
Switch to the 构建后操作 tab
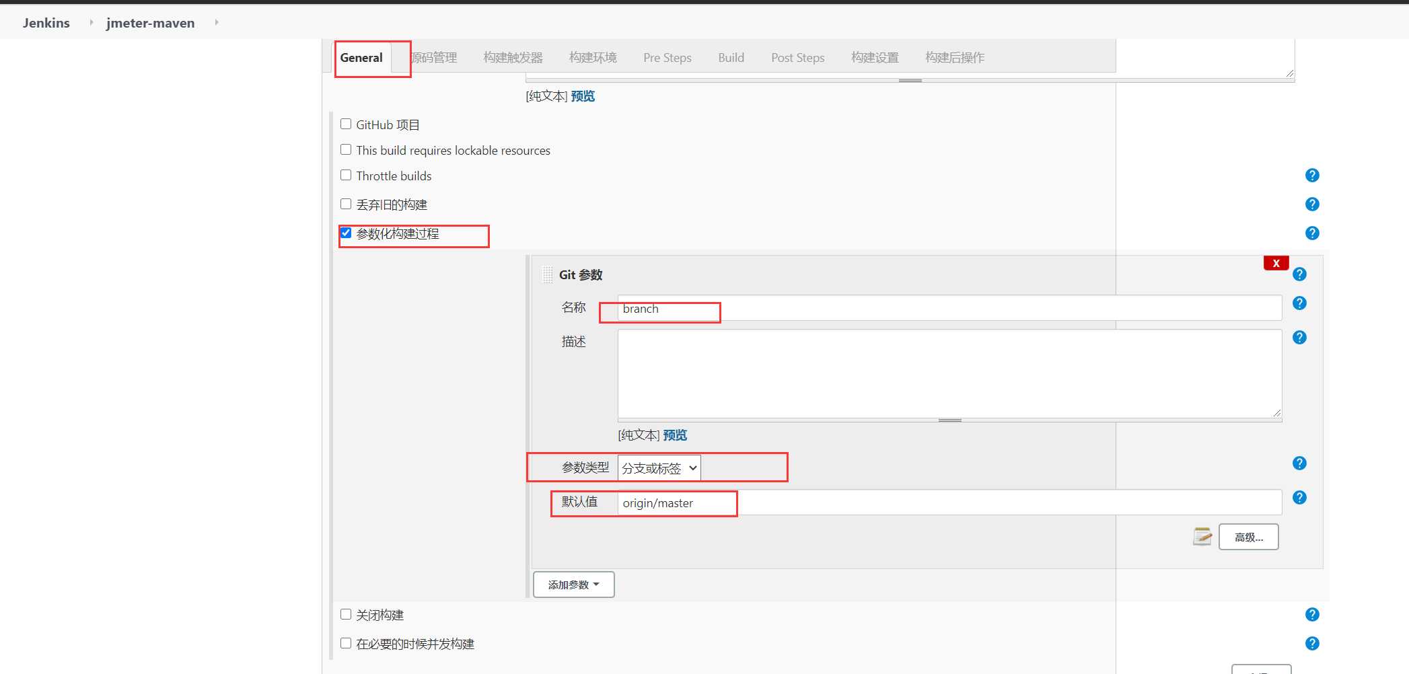click(x=955, y=58)
